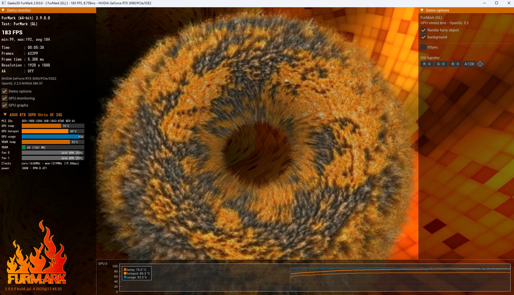Click the VRAM 6% (1361 MB) bar
The width and height of the screenshot is (514, 295).
(53, 147)
